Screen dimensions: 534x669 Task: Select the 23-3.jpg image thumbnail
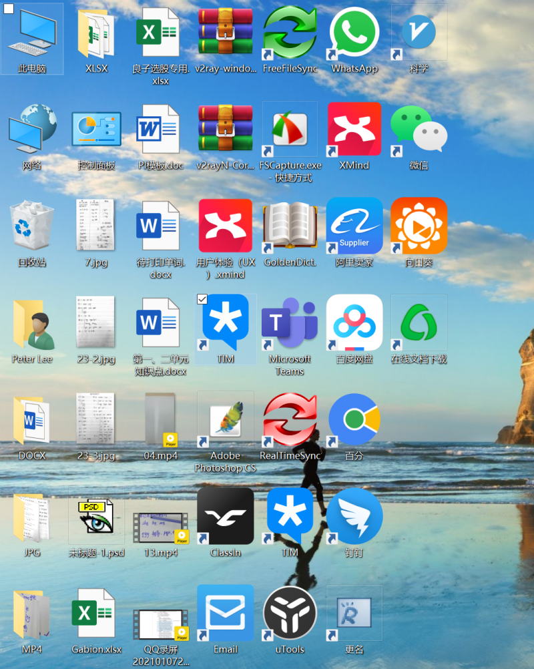(x=95, y=419)
